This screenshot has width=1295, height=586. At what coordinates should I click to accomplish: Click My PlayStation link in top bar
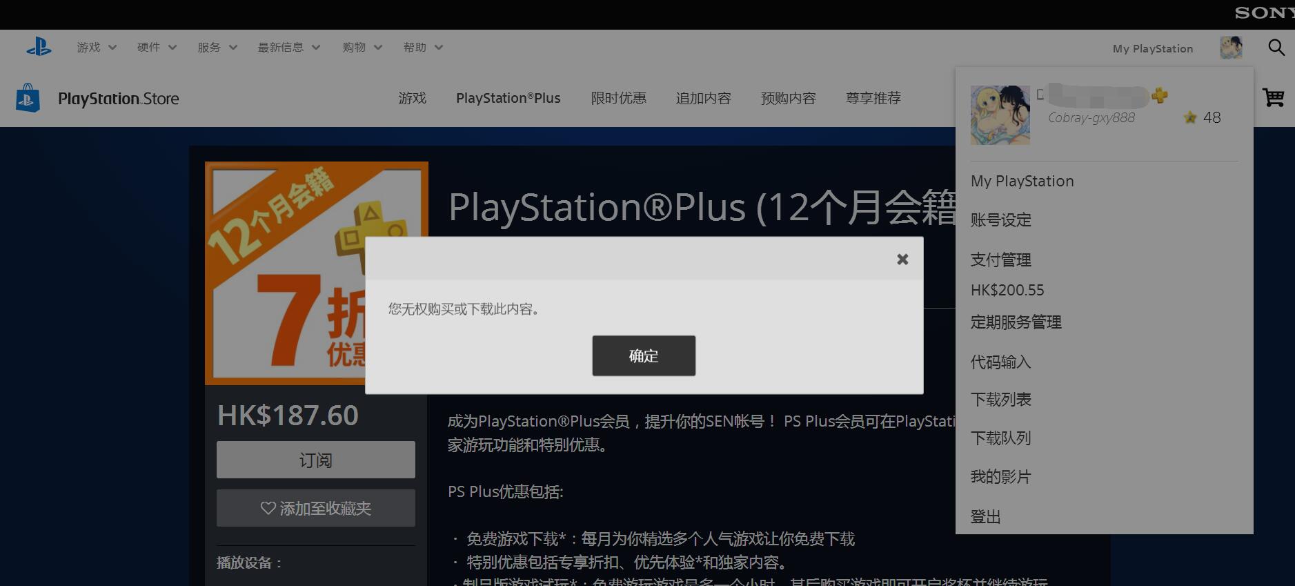point(1152,48)
